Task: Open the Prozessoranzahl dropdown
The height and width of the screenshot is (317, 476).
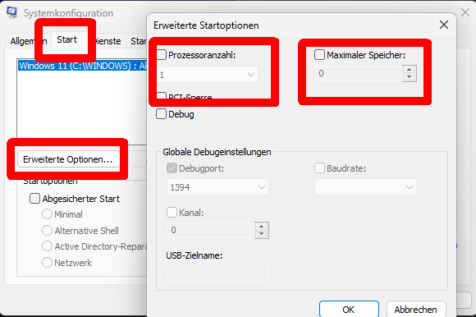Action: point(208,75)
